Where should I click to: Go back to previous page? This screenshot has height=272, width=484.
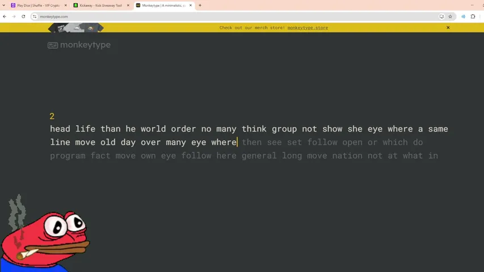point(5,16)
